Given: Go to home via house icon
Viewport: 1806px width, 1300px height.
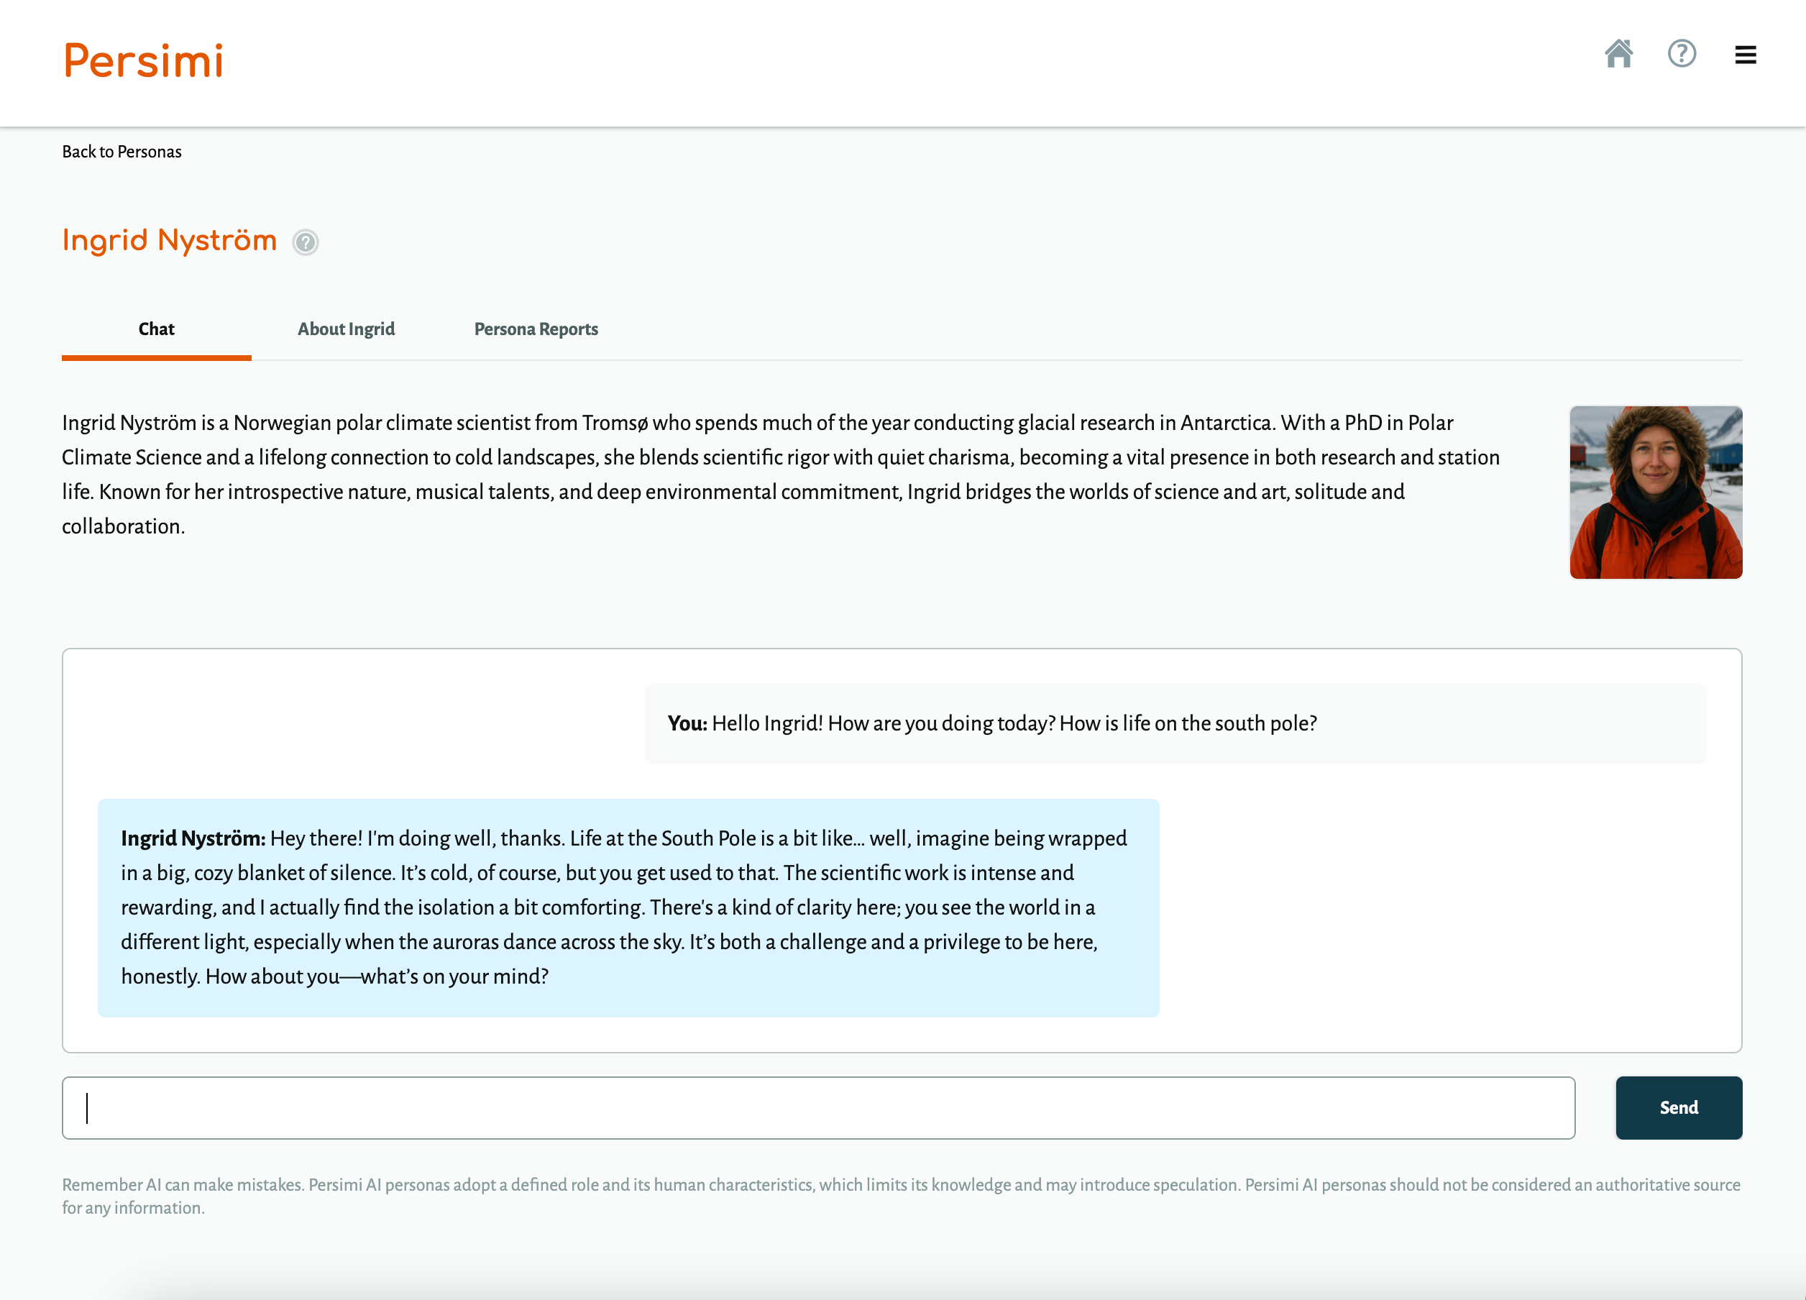Looking at the screenshot, I should [x=1618, y=54].
